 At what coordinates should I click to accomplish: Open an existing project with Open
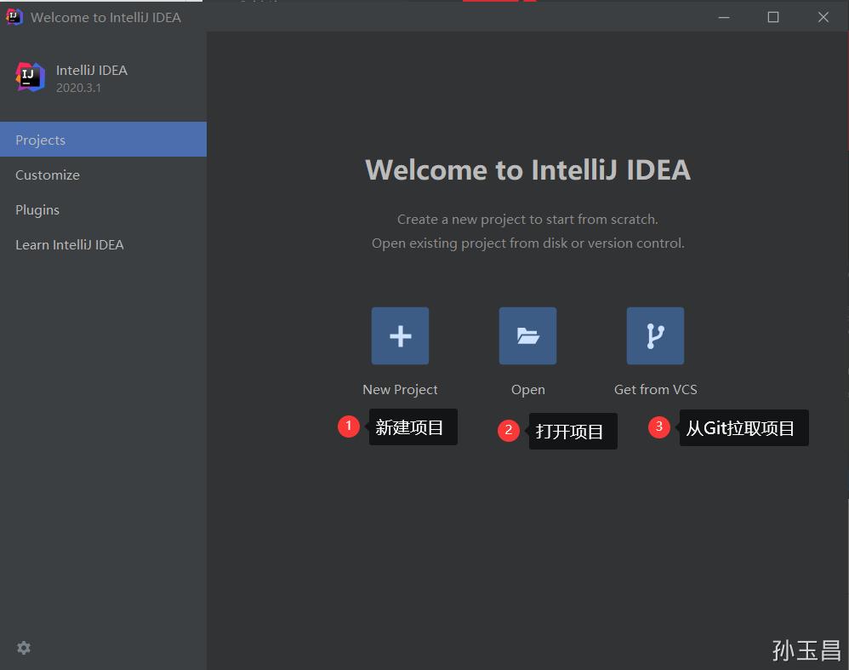tap(527, 389)
